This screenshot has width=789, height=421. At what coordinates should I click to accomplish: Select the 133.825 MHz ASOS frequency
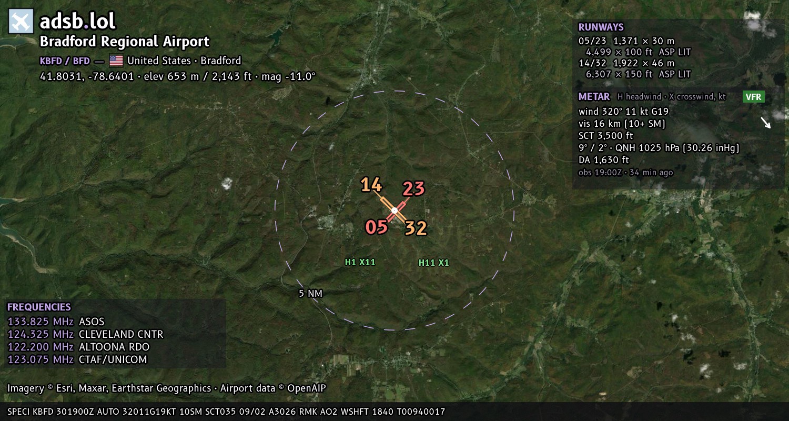(x=56, y=322)
